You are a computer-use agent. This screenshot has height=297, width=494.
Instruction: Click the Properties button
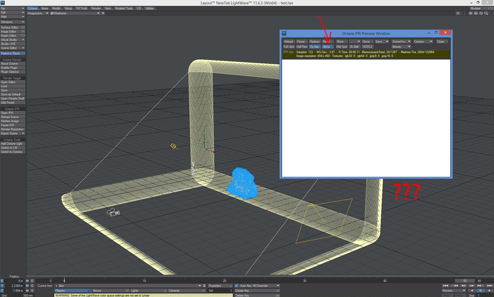click(x=220, y=286)
